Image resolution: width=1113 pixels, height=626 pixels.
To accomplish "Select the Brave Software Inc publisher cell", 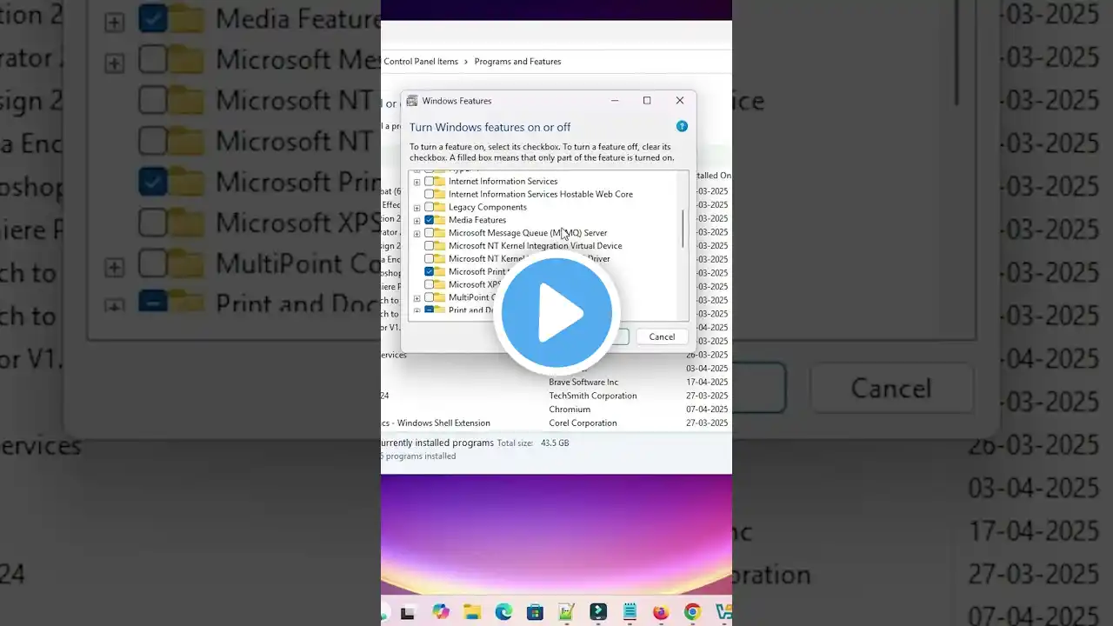I will click(x=583, y=382).
